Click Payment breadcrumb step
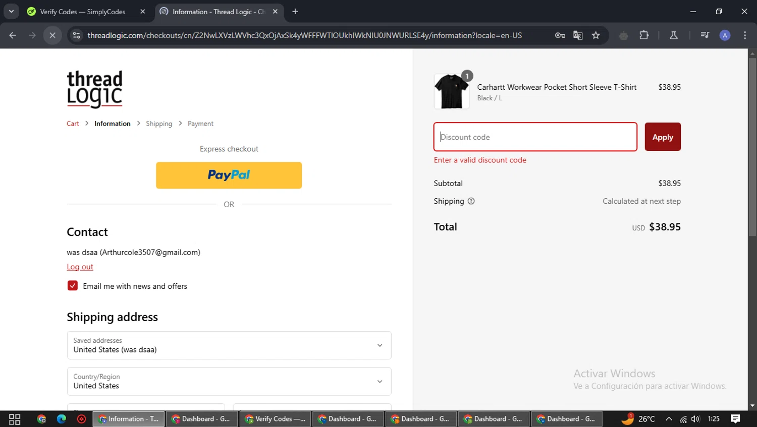Screen dimensions: 757x427 (x=200, y=124)
